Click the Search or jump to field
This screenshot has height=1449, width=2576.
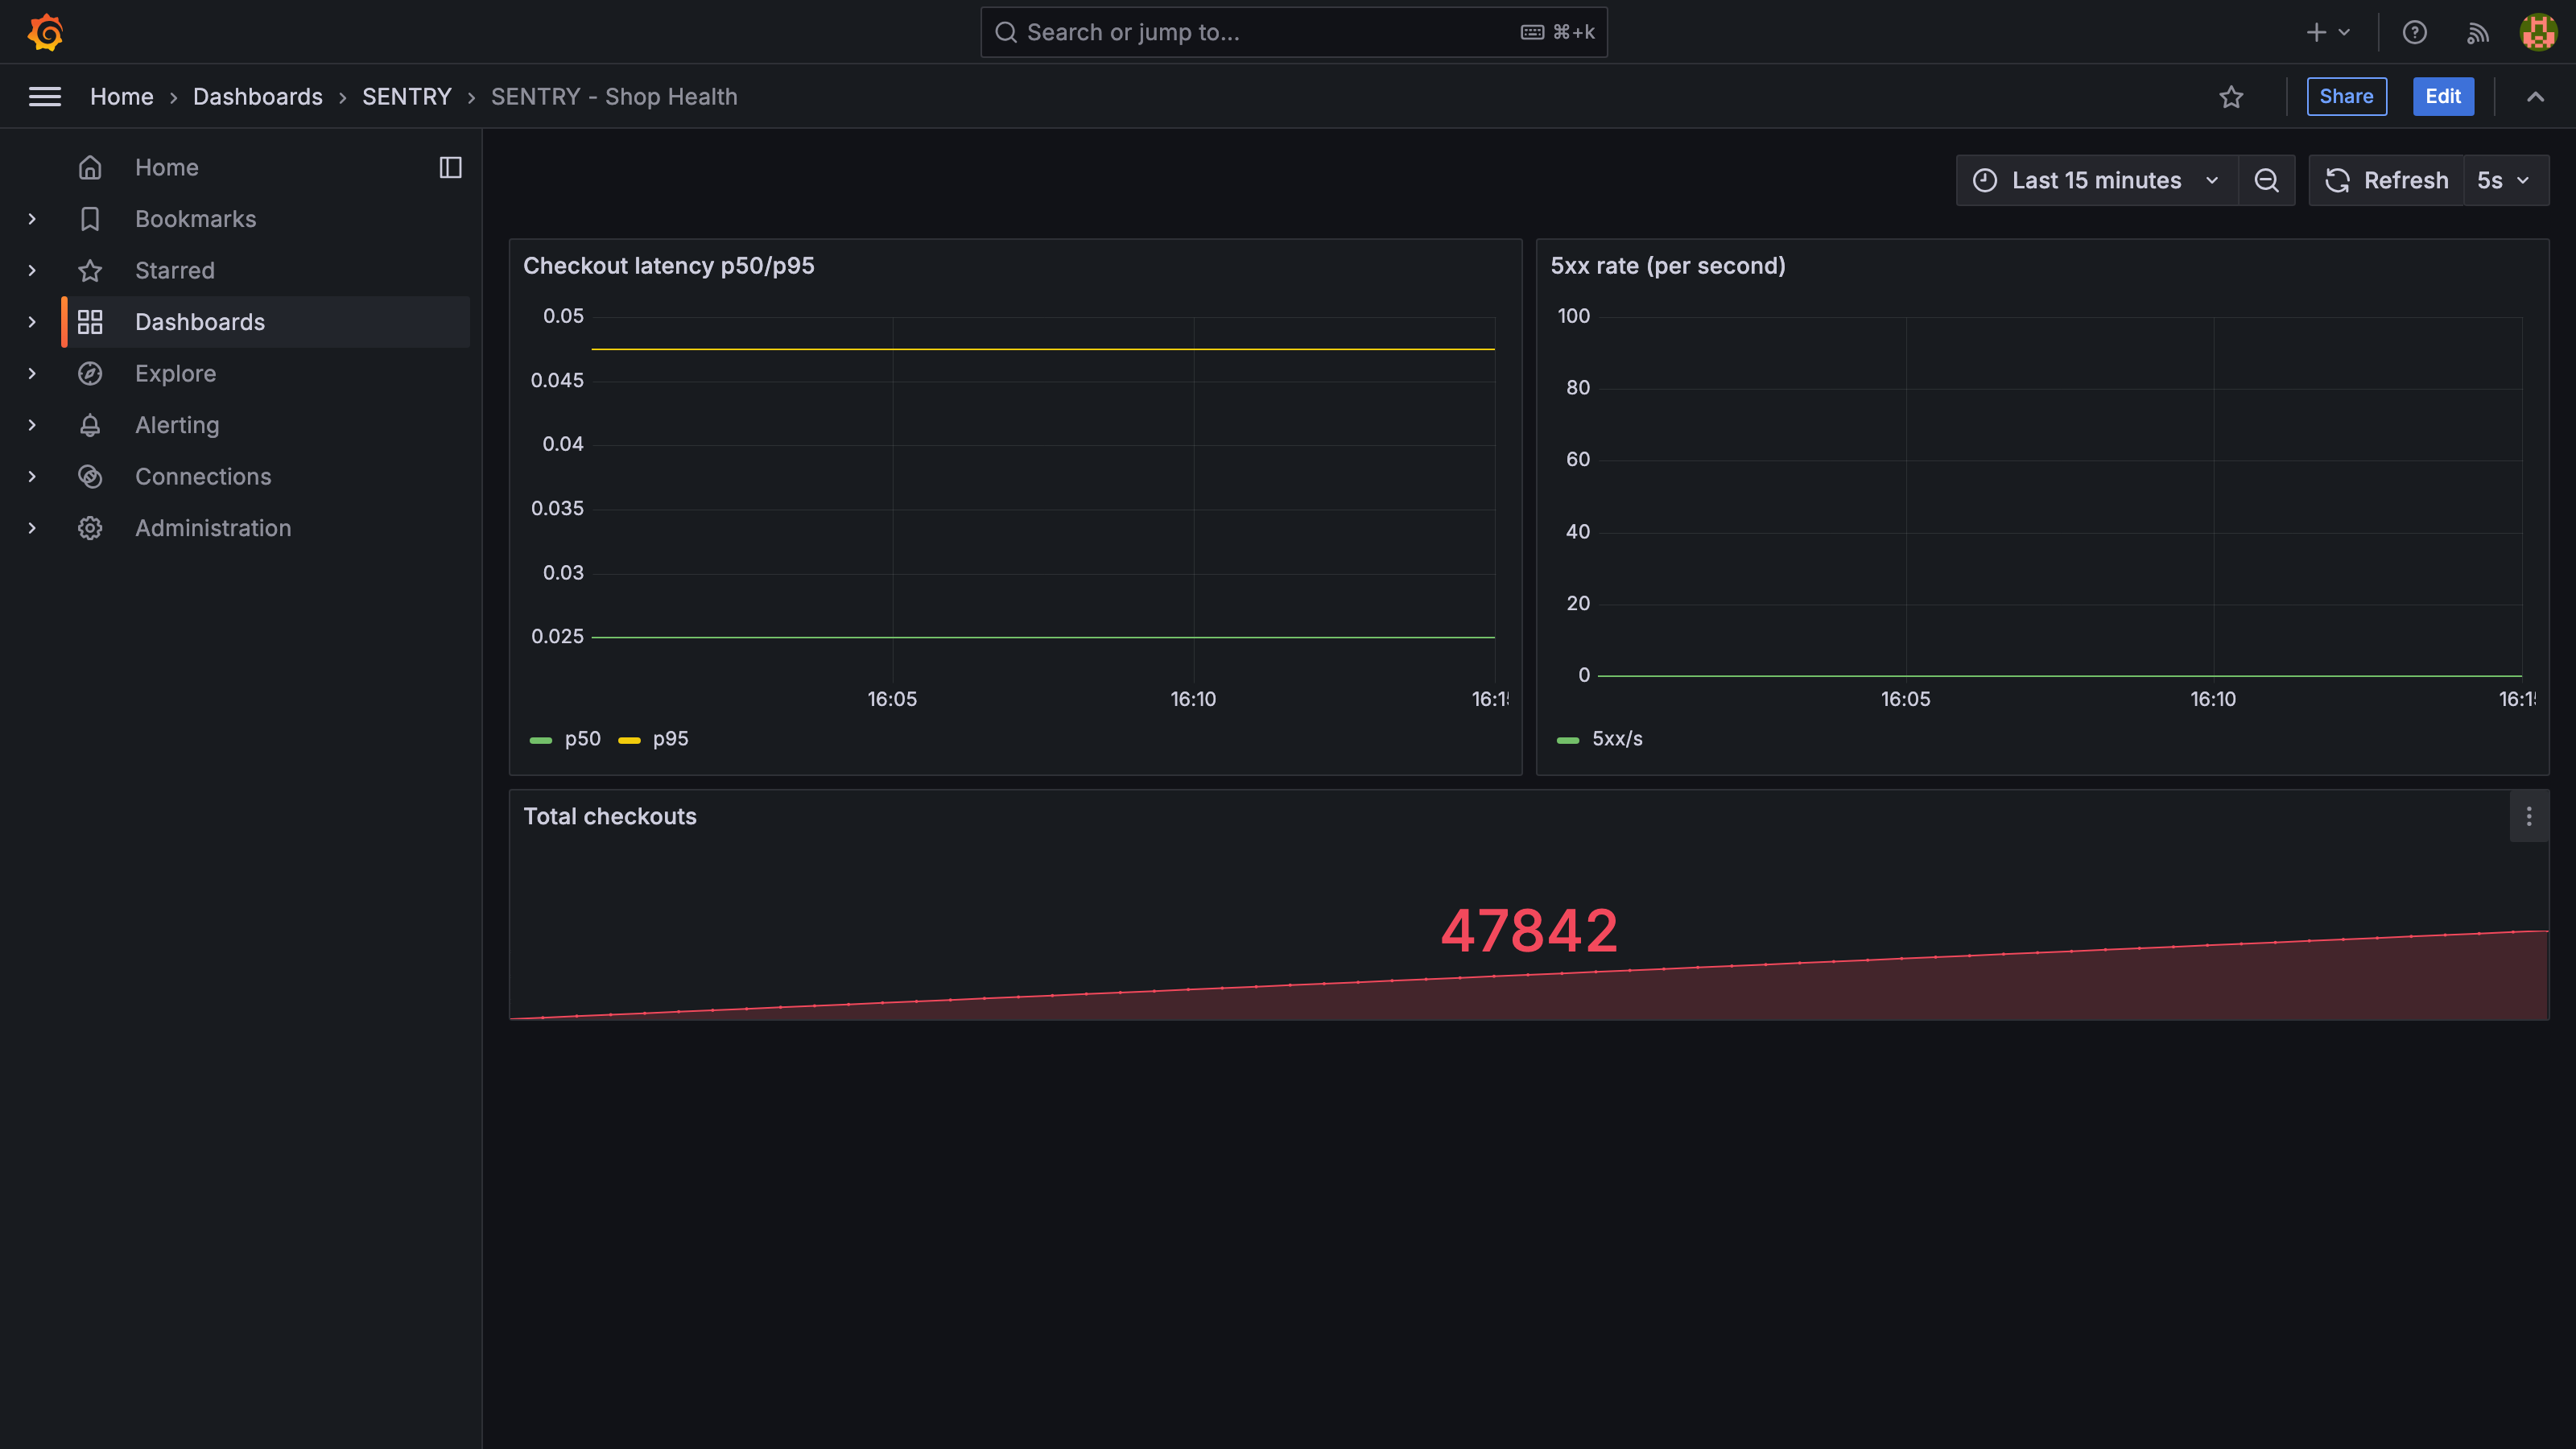1293,32
